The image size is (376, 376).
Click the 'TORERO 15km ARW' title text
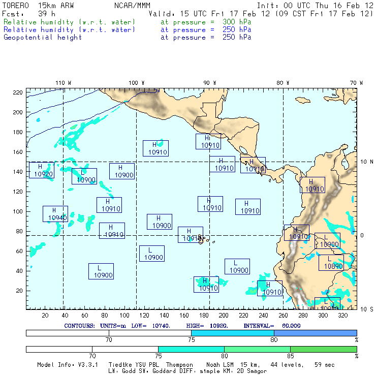38,6
